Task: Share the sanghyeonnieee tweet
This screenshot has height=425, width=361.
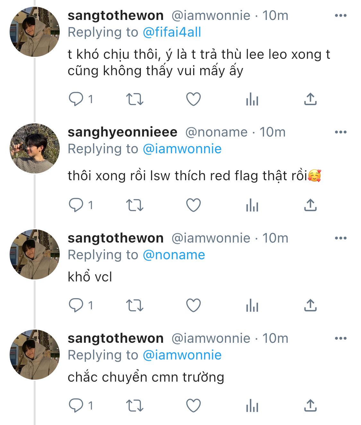Action: pyautogui.click(x=310, y=205)
